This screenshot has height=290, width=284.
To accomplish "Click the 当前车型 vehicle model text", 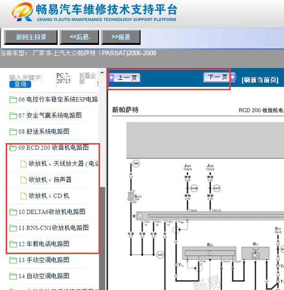I will (x=78, y=53).
